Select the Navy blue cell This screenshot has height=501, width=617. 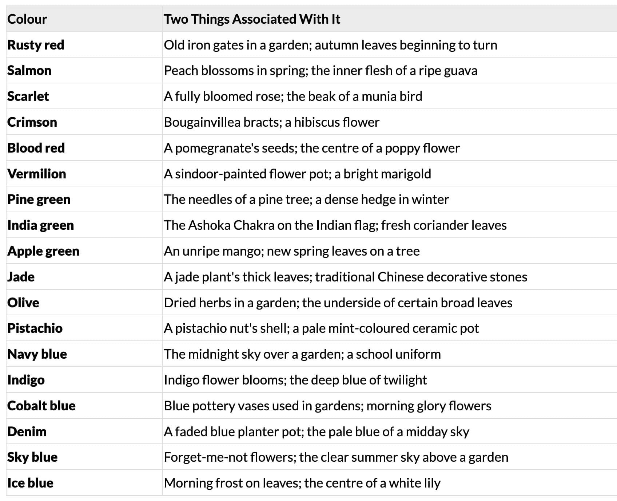click(37, 354)
